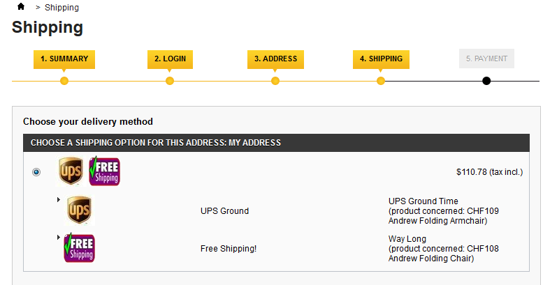Screen dimensions: 543x285
Task: Click the Summary progress dot
Action: tap(64, 81)
